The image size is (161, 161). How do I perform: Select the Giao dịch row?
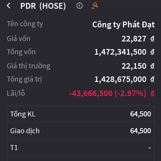pos(80,131)
